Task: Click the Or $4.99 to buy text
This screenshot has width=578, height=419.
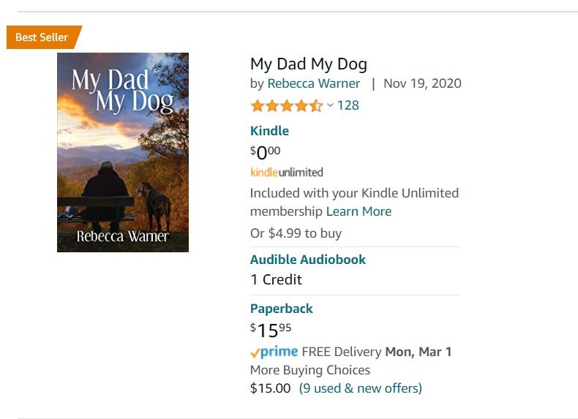Action: click(296, 233)
